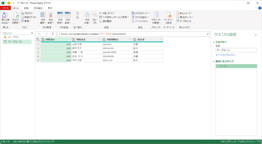Screen dimensions: 262x144
Task: Cancel the formula with the X icon
Action: tap(39, 34)
